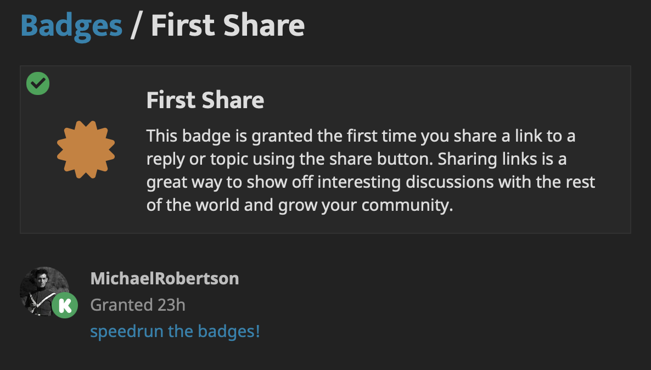Open MichaelRobertson's user profile by username
The width and height of the screenshot is (651, 370).
[x=164, y=278]
